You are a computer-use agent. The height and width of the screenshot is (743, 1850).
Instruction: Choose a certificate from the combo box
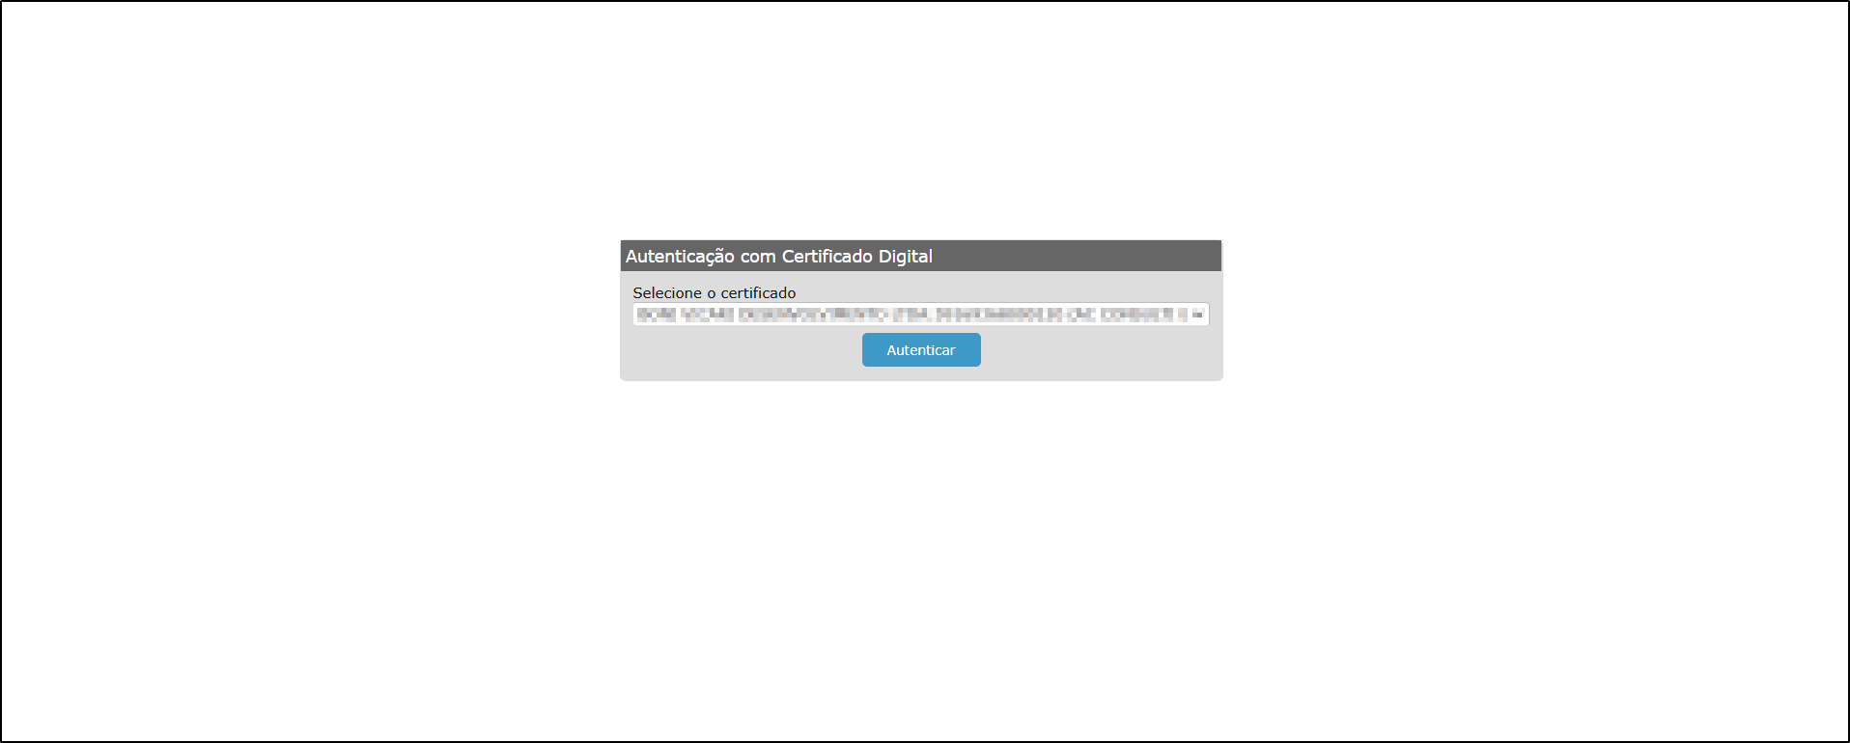921,314
